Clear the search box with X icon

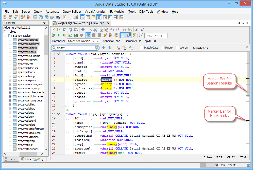96,48
